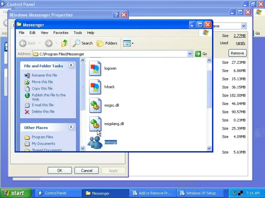Image resolution: width=265 pixels, height=198 pixels.
Task: Switch to Add or Remove Programs taskbar button
Action: click(153, 193)
